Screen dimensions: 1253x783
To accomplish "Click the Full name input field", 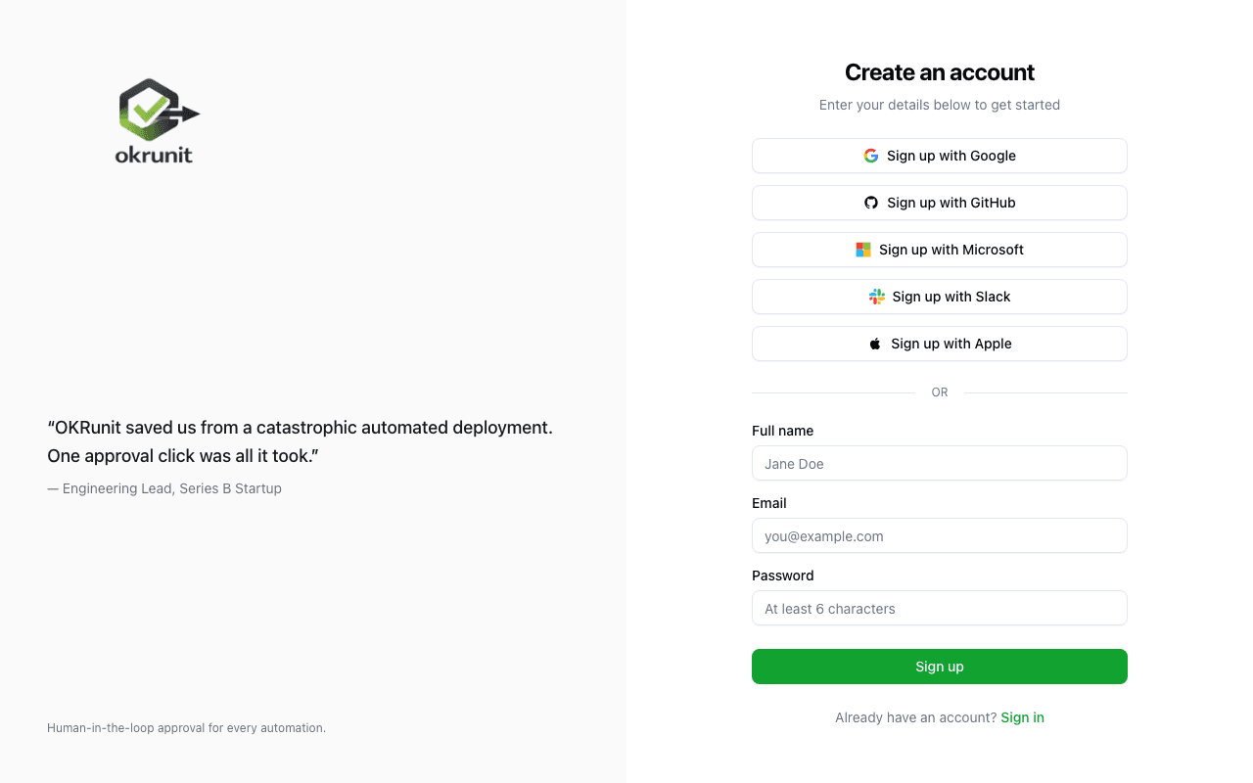I will tap(940, 463).
